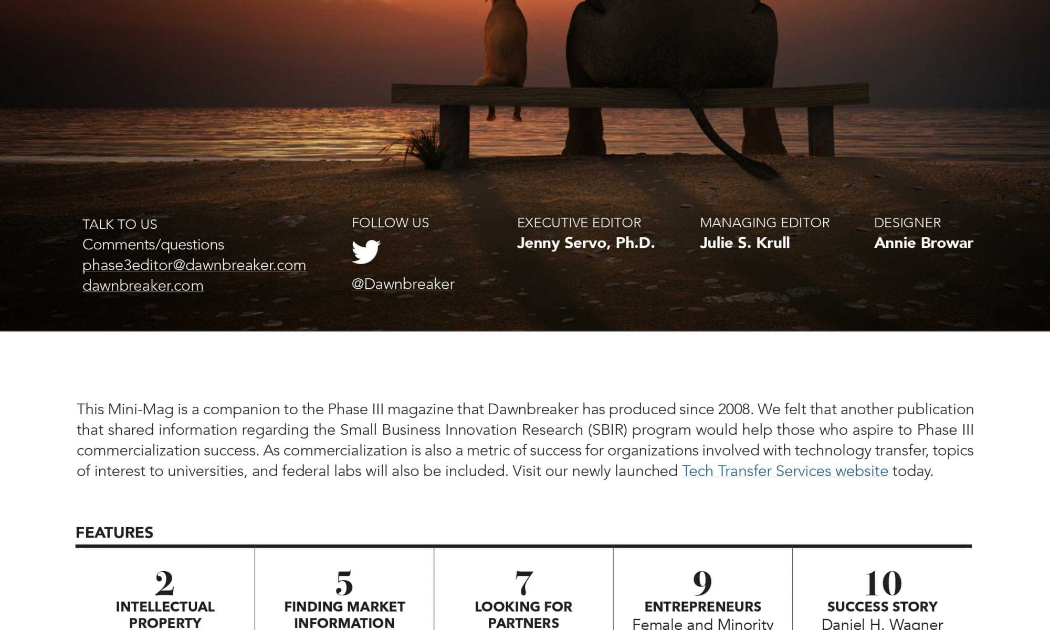
Task: Select the Entrepreneurs feature title
Action: [702, 607]
